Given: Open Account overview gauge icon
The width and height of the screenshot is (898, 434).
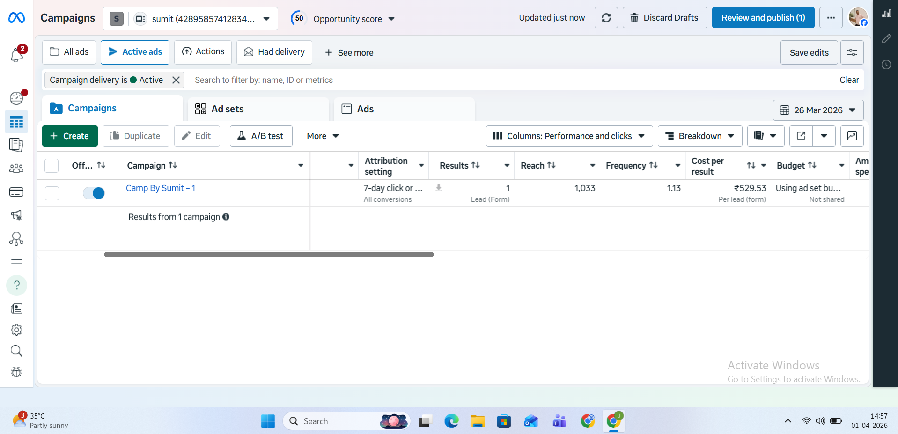Looking at the screenshot, I should (16, 98).
